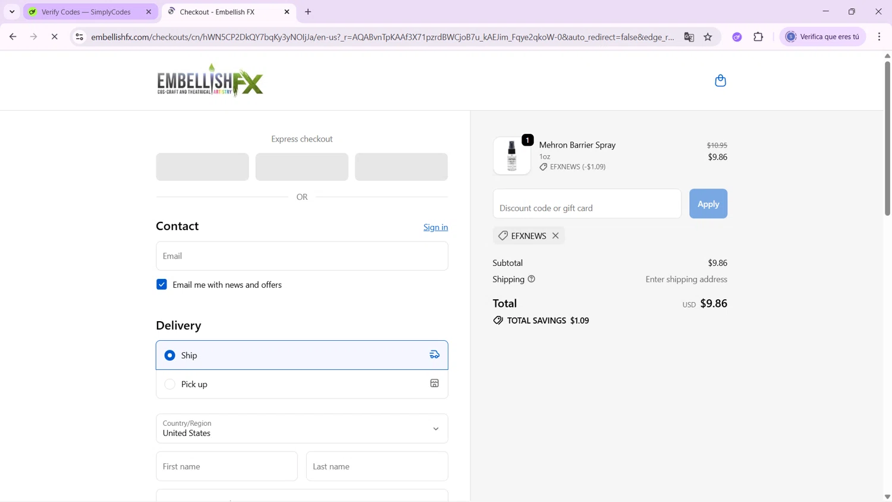Click the browser forward arrow

[x=34, y=37]
